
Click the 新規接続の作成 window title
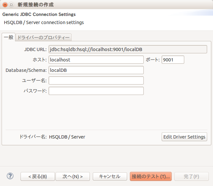(x=36, y=5)
